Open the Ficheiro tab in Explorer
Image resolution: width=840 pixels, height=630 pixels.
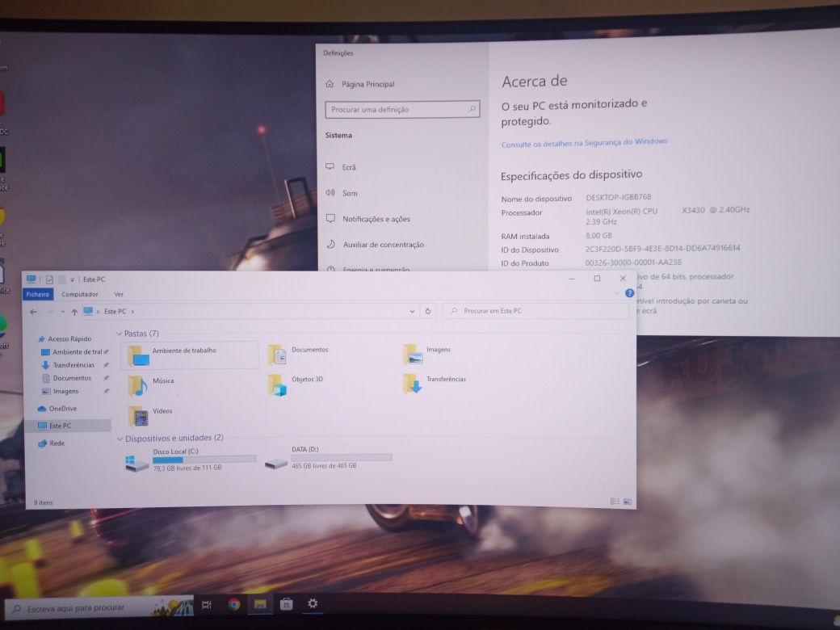pyautogui.click(x=38, y=294)
